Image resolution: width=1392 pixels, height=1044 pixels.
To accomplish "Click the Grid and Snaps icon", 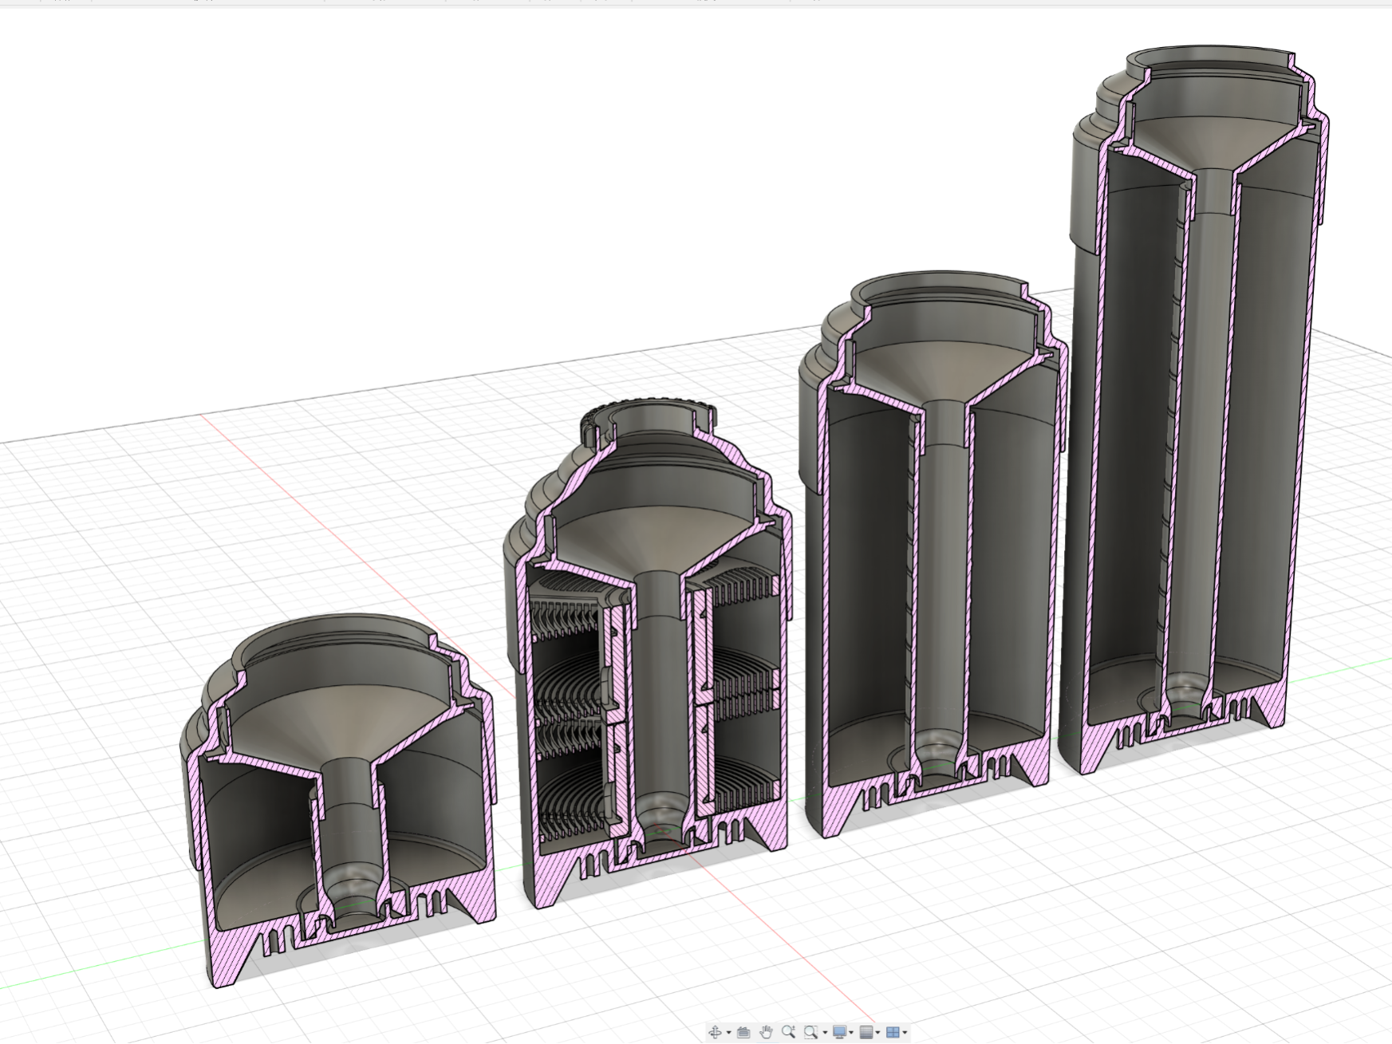I will 866,1032.
